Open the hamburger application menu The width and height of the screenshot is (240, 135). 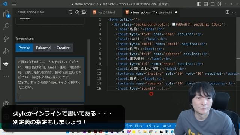[x=14, y=4]
